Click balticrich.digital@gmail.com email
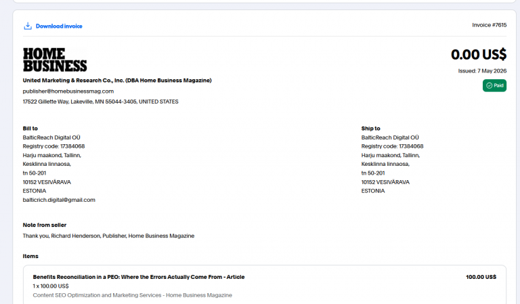Screen dimensions: 520x304 pyautogui.click(x=59, y=200)
